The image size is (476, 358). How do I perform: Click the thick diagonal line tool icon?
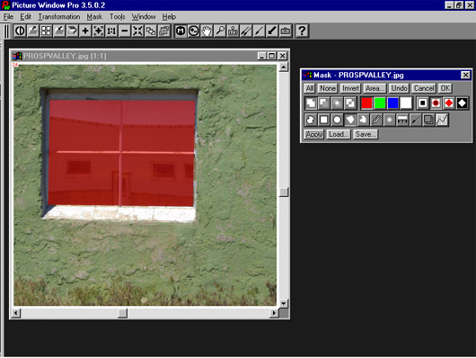pyautogui.click(x=272, y=31)
